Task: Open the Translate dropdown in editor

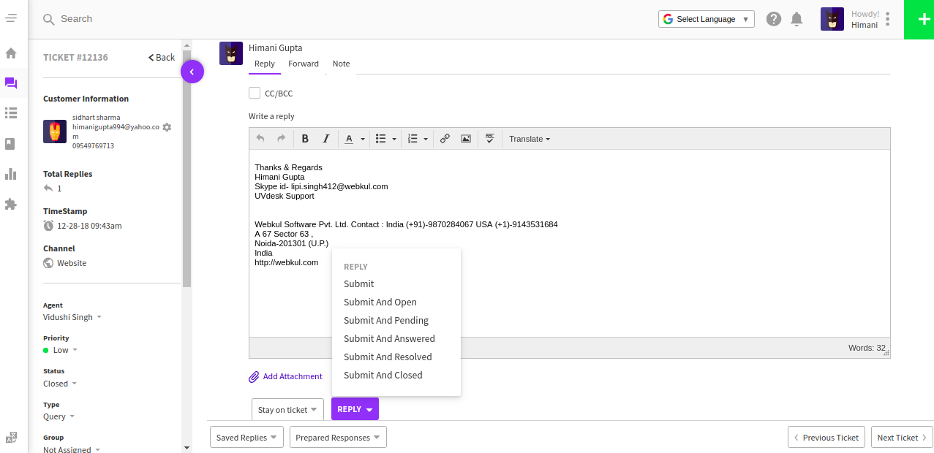Action: [530, 139]
